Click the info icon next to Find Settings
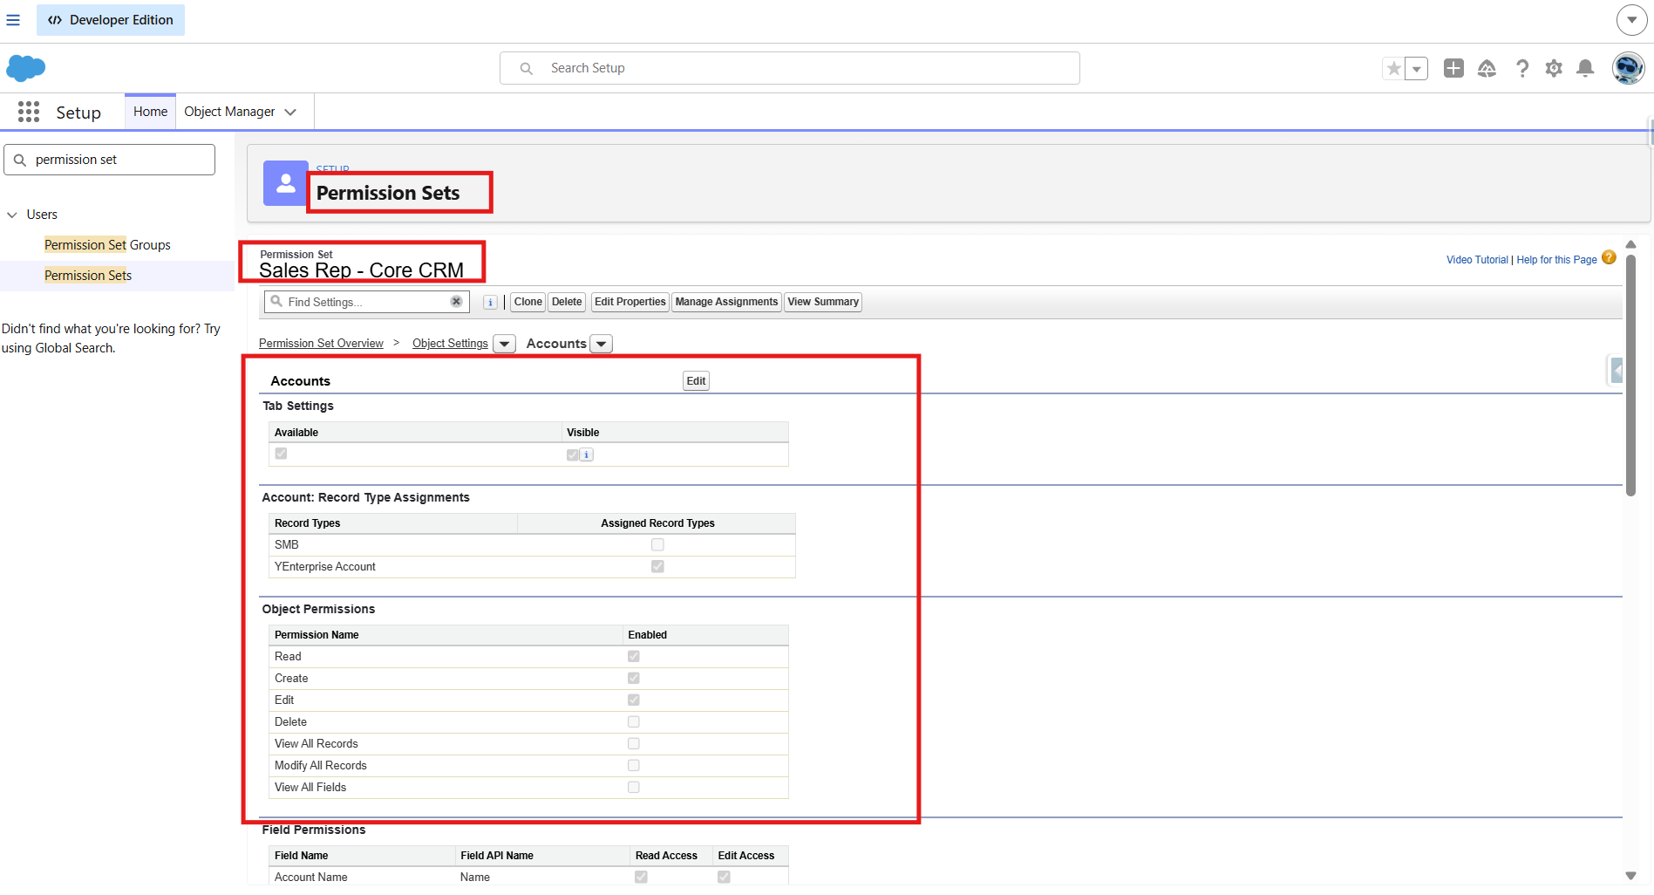Image resolution: width=1654 pixels, height=895 pixels. tap(491, 302)
